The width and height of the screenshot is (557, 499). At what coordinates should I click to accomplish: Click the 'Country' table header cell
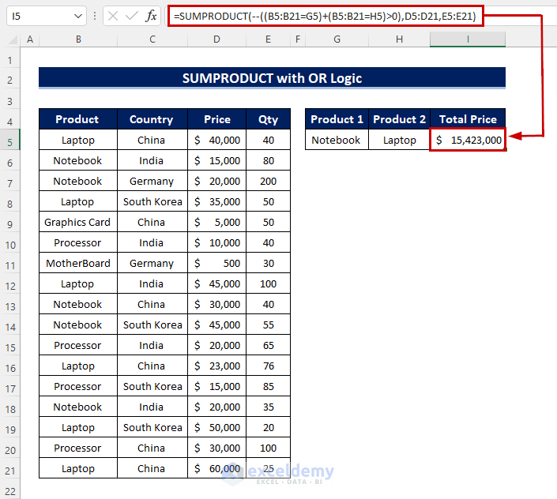click(x=152, y=119)
